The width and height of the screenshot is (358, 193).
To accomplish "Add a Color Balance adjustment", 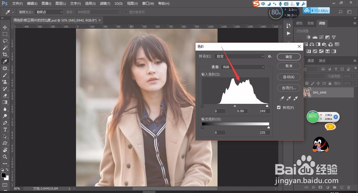I will (x=312, y=44).
